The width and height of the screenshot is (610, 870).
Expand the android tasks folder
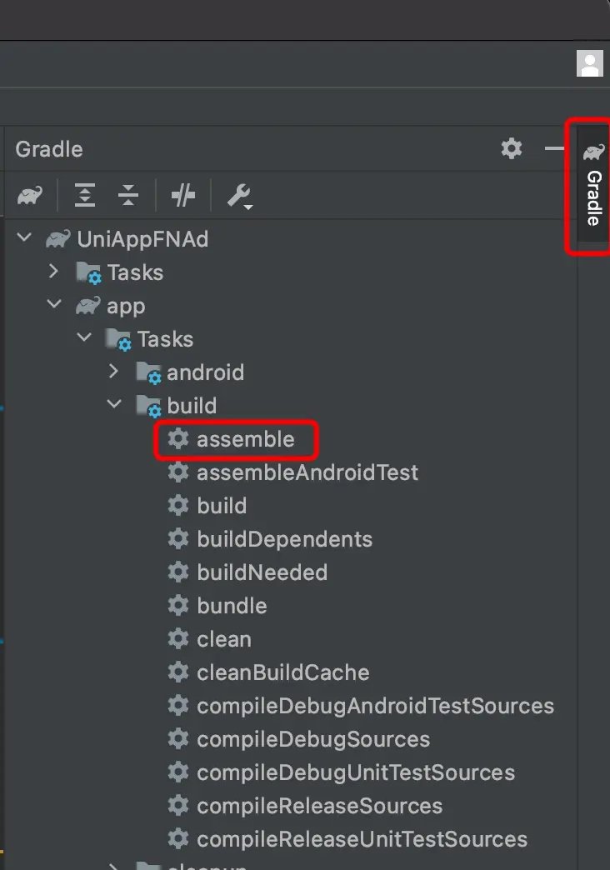[114, 372]
